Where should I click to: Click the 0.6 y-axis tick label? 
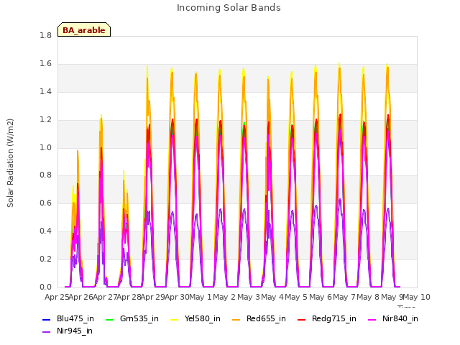[45, 203]
